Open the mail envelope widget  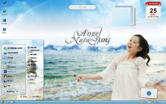pyautogui.click(x=148, y=93)
